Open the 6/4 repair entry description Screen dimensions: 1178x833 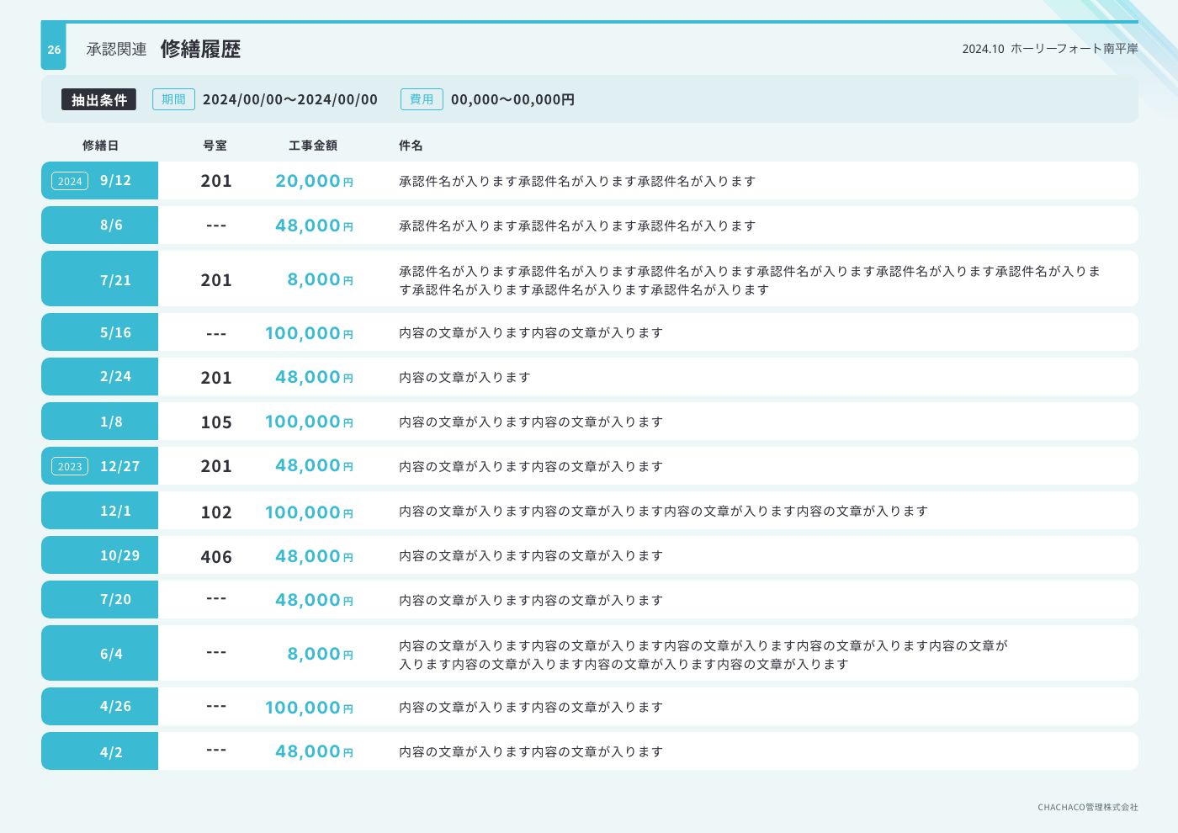pyautogui.click(x=703, y=655)
